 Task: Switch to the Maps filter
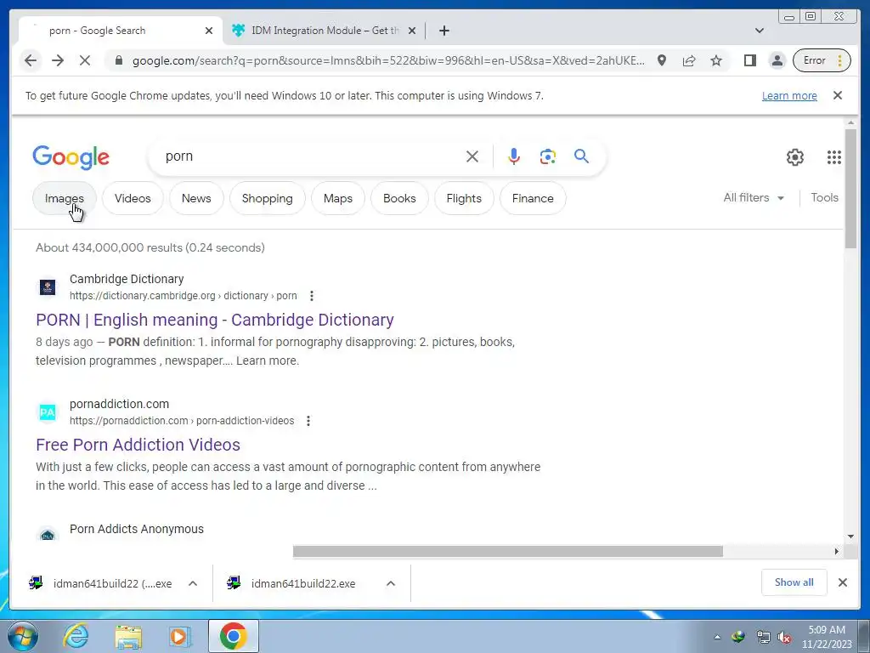point(338,198)
